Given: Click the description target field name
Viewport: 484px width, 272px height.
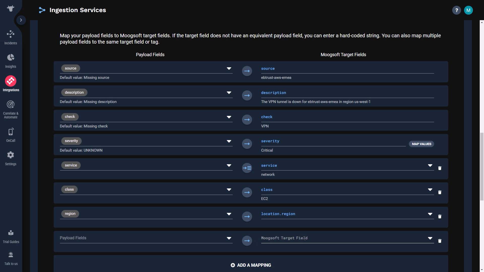Looking at the screenshot, I should tap(274, 93).
